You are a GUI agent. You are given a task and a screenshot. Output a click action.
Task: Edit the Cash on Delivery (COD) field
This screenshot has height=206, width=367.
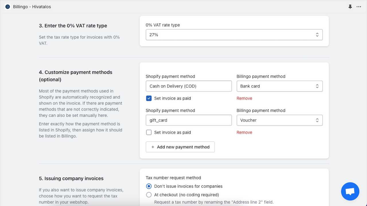(x=188, y=86)
